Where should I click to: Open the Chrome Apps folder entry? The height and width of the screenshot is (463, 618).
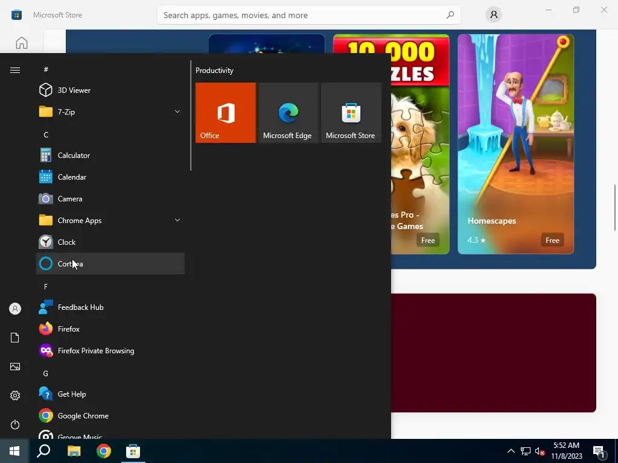point(110,220)
